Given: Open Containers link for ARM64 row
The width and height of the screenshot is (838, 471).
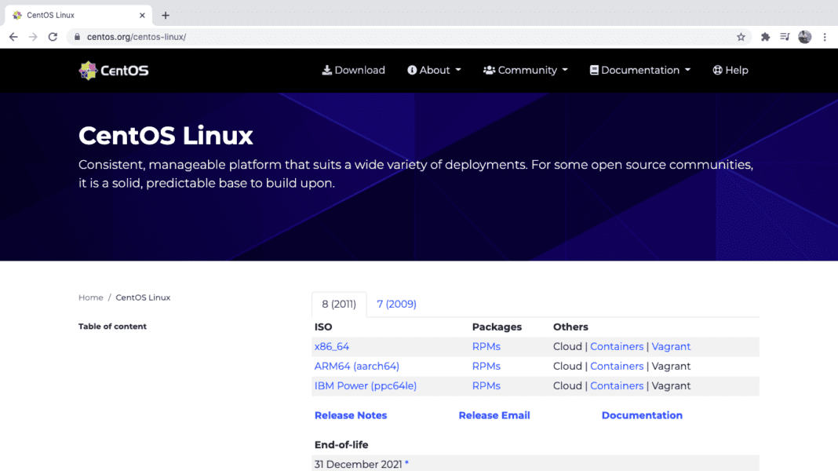Looking at the screenshot, I should [617, 366].
